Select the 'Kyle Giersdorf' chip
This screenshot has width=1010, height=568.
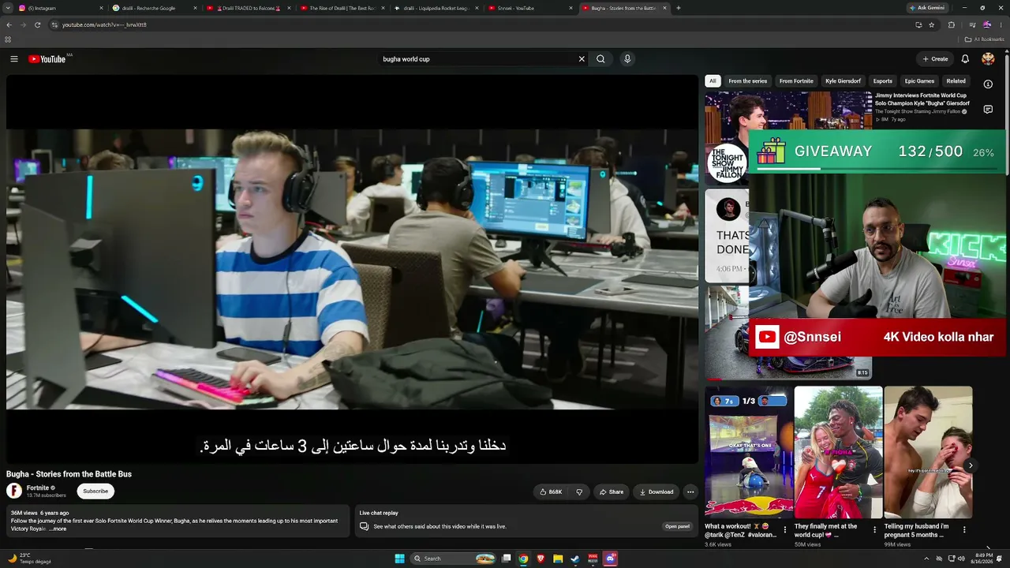[x=844, y=81]
